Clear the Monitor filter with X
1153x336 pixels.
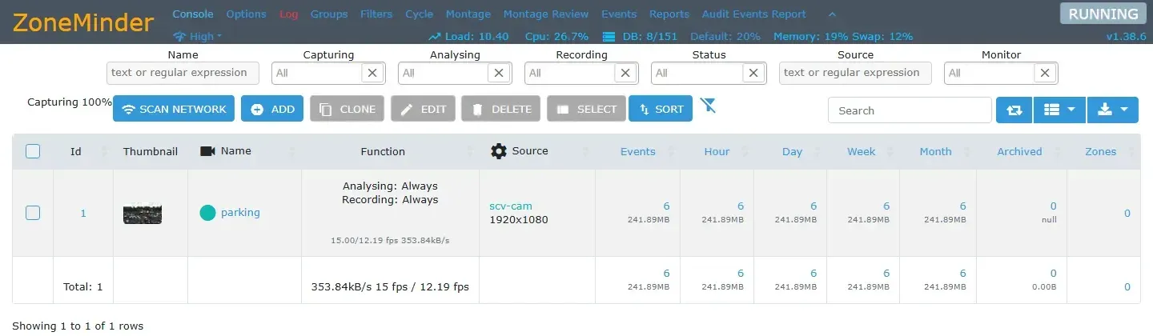pyautogui.click(x=1045, y=73)
